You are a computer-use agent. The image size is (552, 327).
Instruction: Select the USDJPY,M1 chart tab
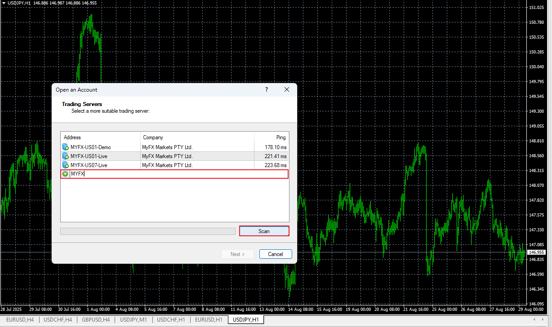point(133,319)
